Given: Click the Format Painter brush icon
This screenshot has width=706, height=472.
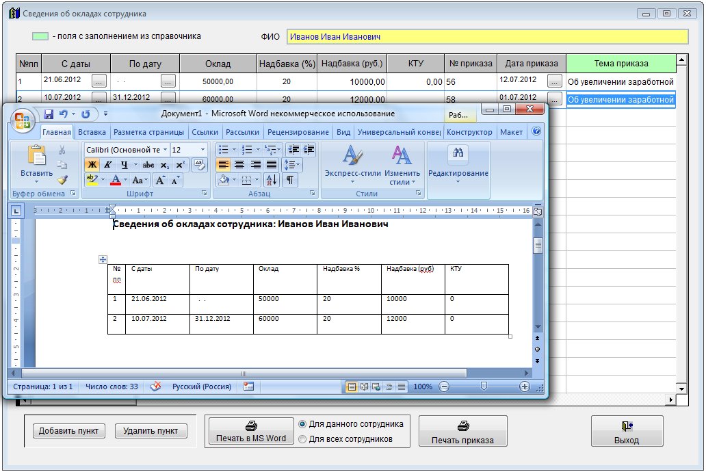Looking at the screenshot, I should pyautogui.click(x=62, y=180).
